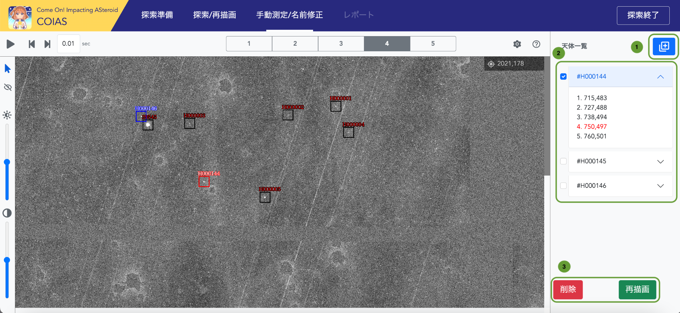Image resolution: width=680 pixels, height=313 pixels.
Task: Expand the #H000145 entry
Action: pos(660,161)
